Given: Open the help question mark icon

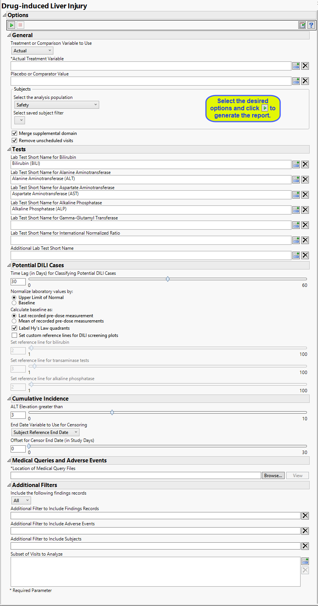Looking at the screenshot, I should pos(311,25).
